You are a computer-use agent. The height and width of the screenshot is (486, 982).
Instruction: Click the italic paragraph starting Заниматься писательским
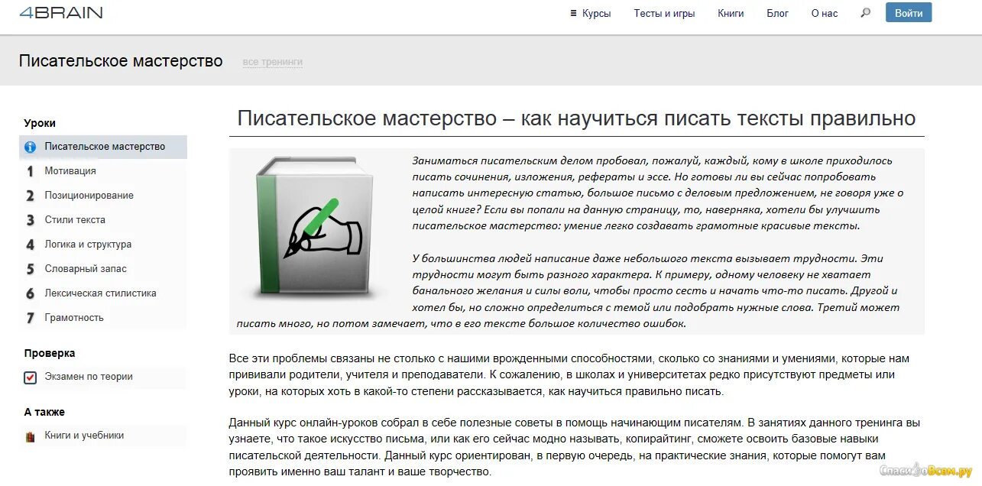pos(658,193)
